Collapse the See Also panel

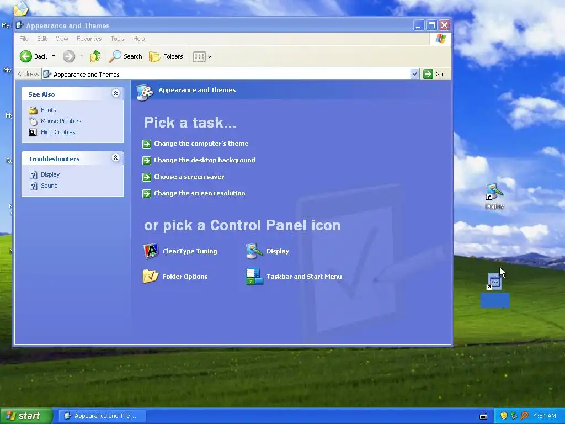pyautogui.click(x=115, y=93)
